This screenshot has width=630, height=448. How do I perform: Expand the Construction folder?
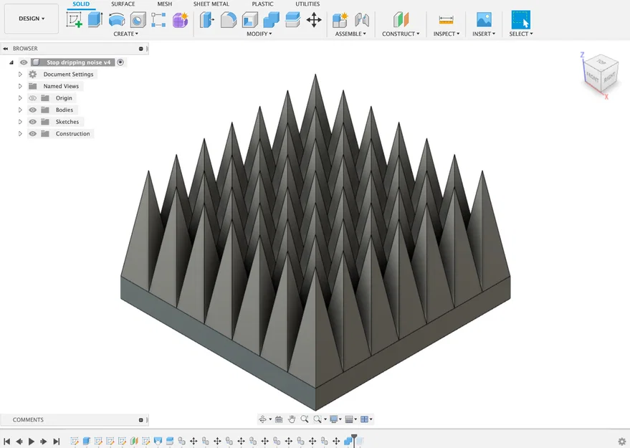[x=20, y=133]
